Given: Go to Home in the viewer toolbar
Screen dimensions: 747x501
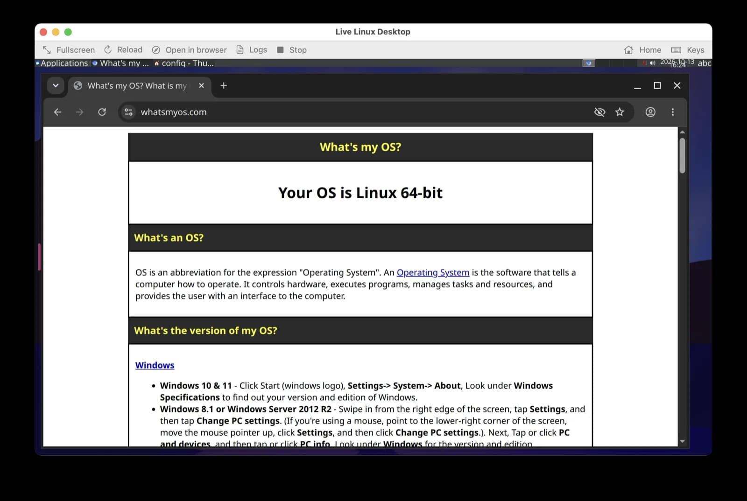Looking at the screenshot, I should [643, 50].
